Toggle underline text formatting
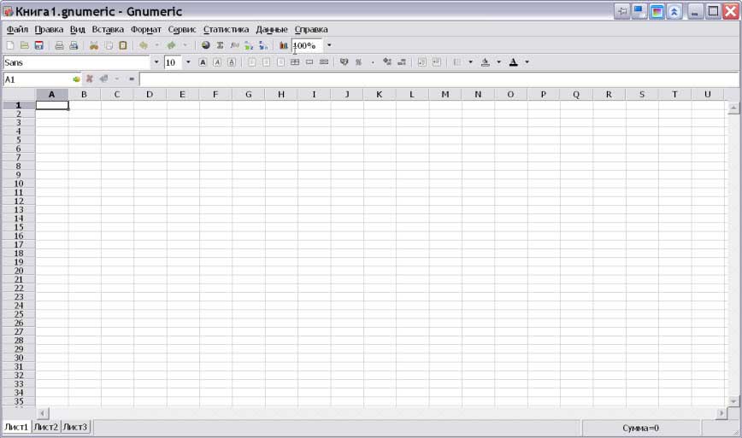 tap(232, 62)
